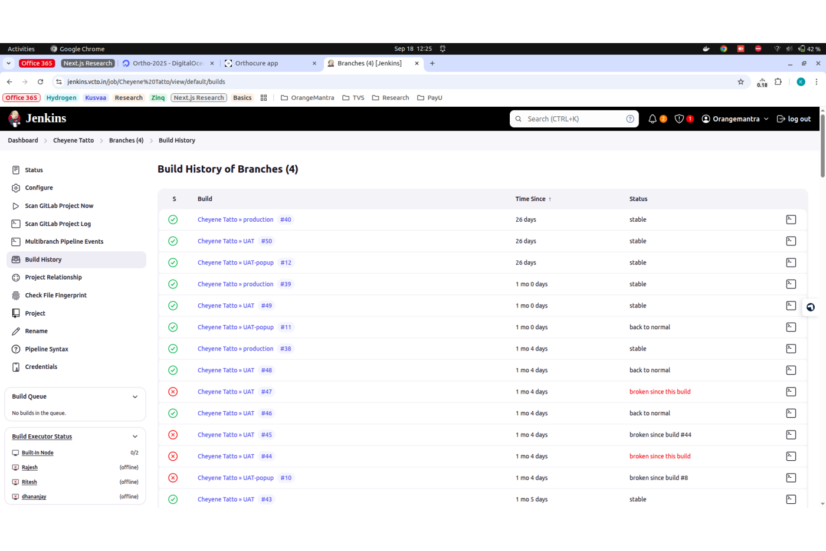Viewport: 826px width, 551px height.
Task: Open console output for UAT-popup #10
Action: pos(791,478)
